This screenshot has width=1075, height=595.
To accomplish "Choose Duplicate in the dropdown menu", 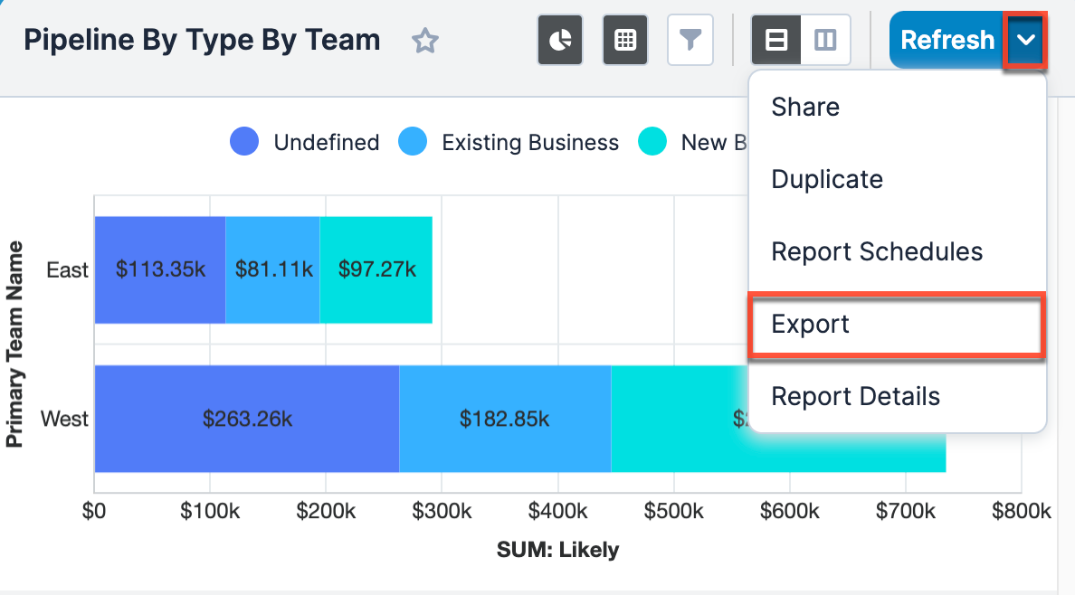I will tap(827, 179).
